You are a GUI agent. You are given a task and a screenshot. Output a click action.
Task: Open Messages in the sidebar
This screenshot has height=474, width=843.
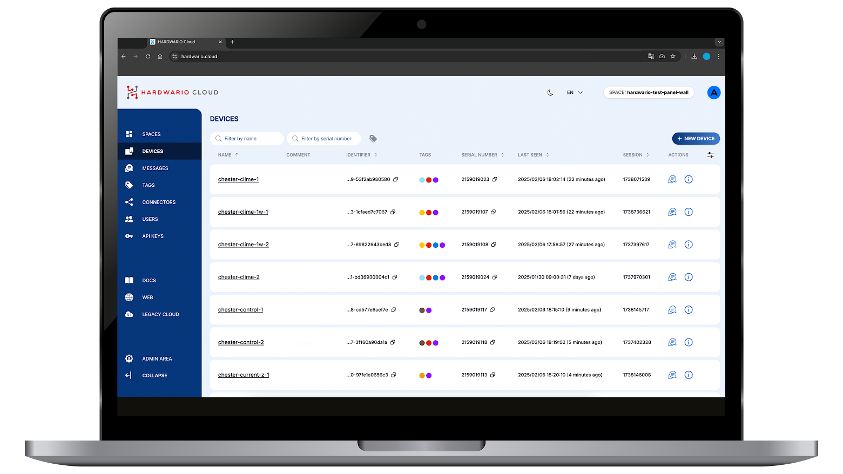pos(159,168)
